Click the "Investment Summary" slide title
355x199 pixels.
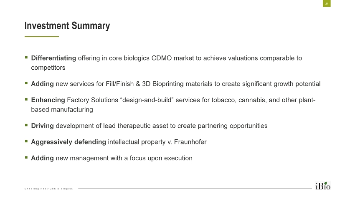coord(67,26)
